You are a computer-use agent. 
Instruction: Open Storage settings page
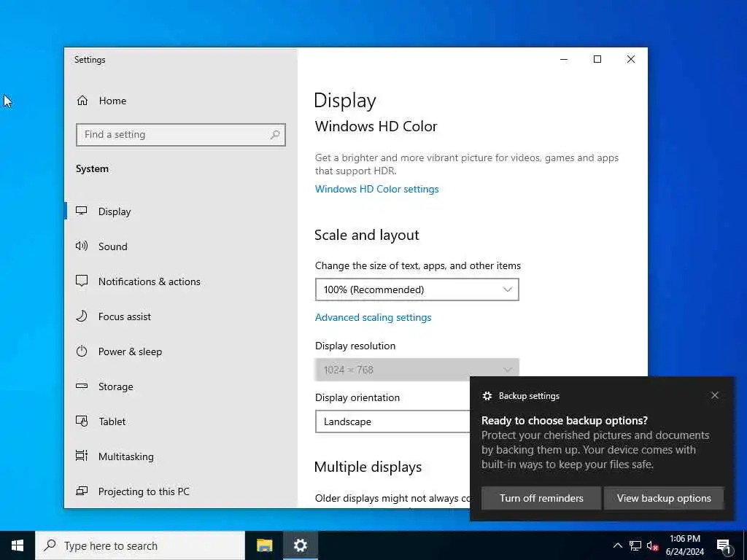(x=181, y=386)
